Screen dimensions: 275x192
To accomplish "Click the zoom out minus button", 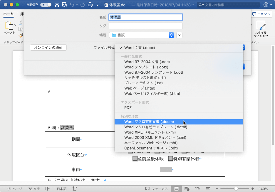I will pos(217,189).
